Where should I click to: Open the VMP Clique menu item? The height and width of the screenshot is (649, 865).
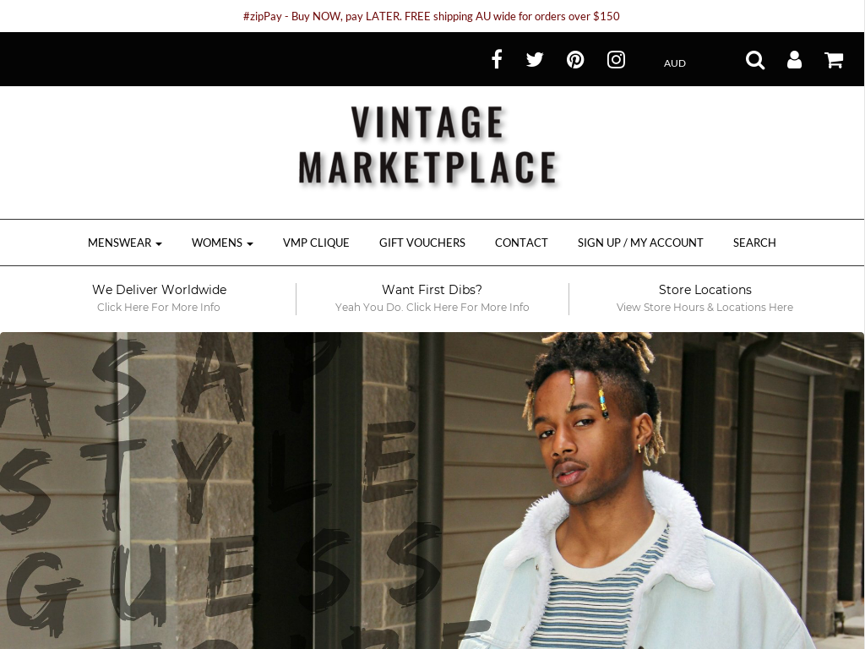316,243
